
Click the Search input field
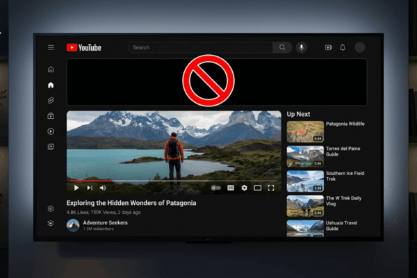click(201, 48)
